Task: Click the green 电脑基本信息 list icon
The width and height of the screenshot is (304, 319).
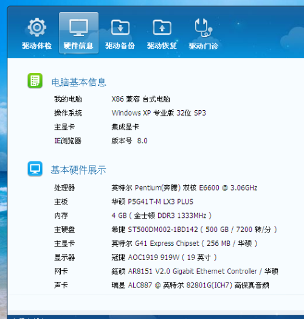Action: pyautogui.click(x=35, y=80)
